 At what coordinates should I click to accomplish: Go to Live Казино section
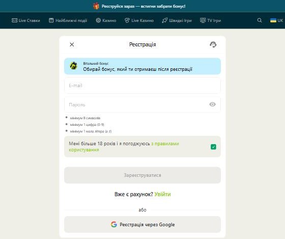[139, 20]
